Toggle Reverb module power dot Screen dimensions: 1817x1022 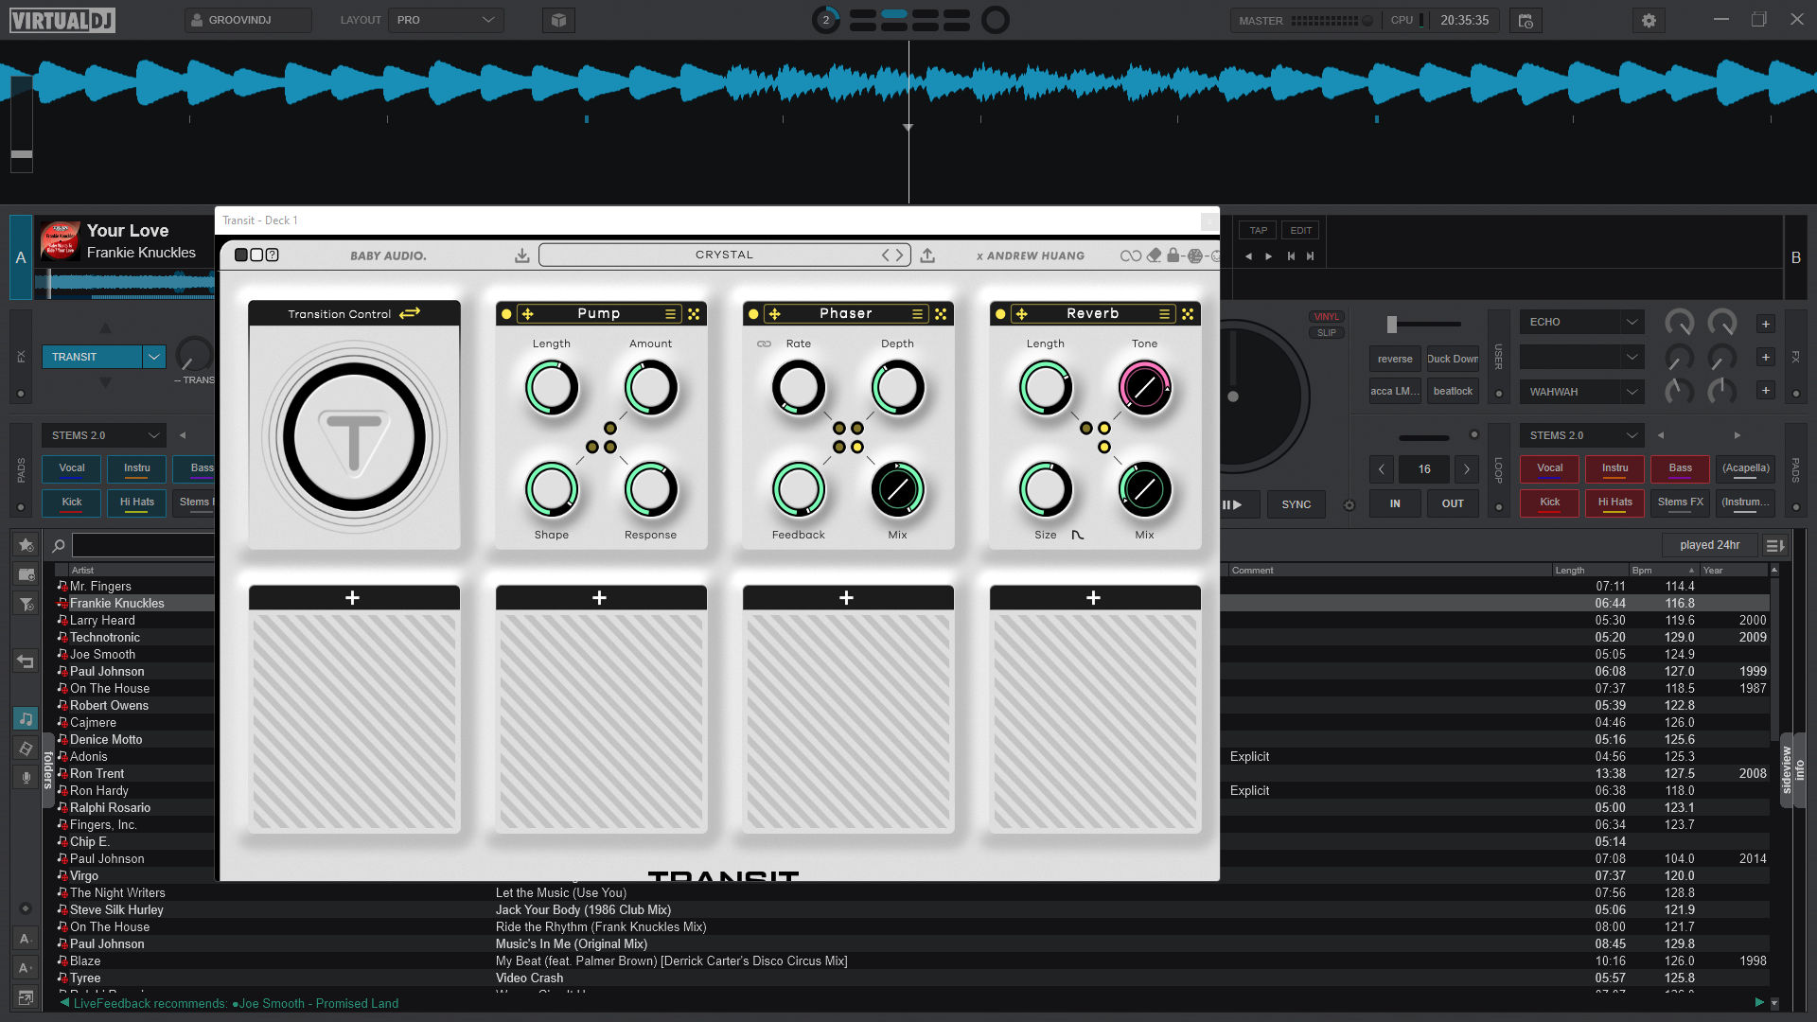1000,314
